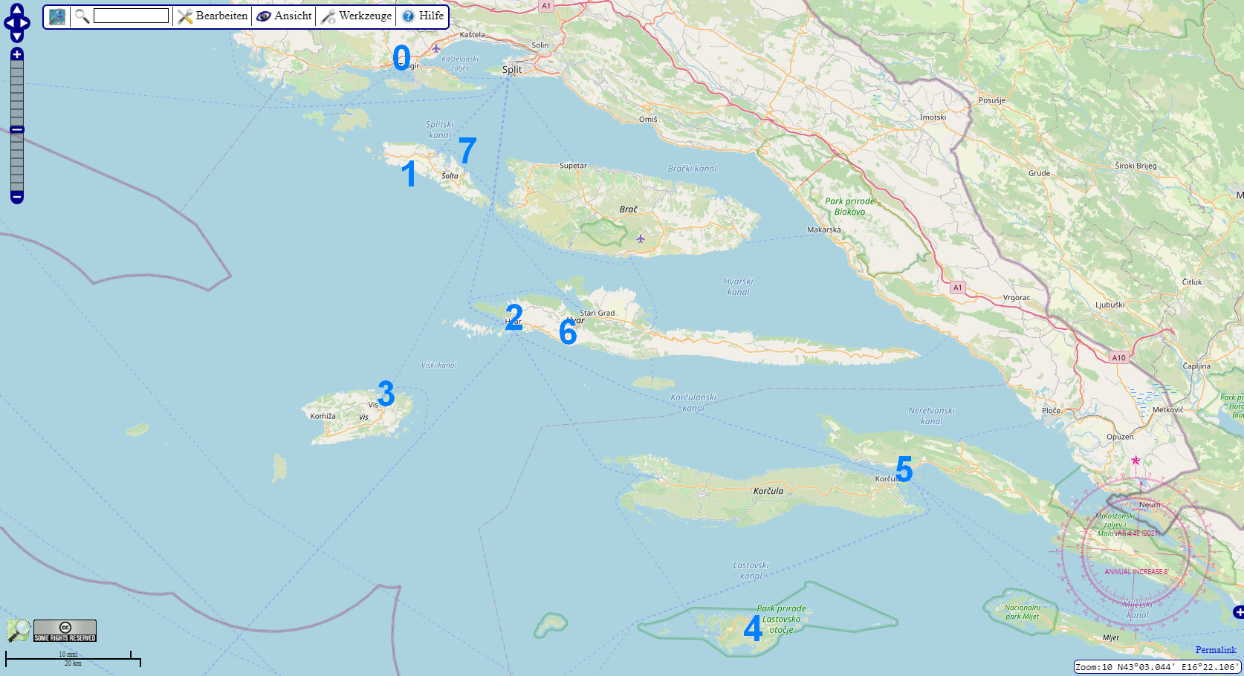Open the Ansicht menu
Image resolution: width=1244 pixels, height=676 pixels.
tap(284, 16)
